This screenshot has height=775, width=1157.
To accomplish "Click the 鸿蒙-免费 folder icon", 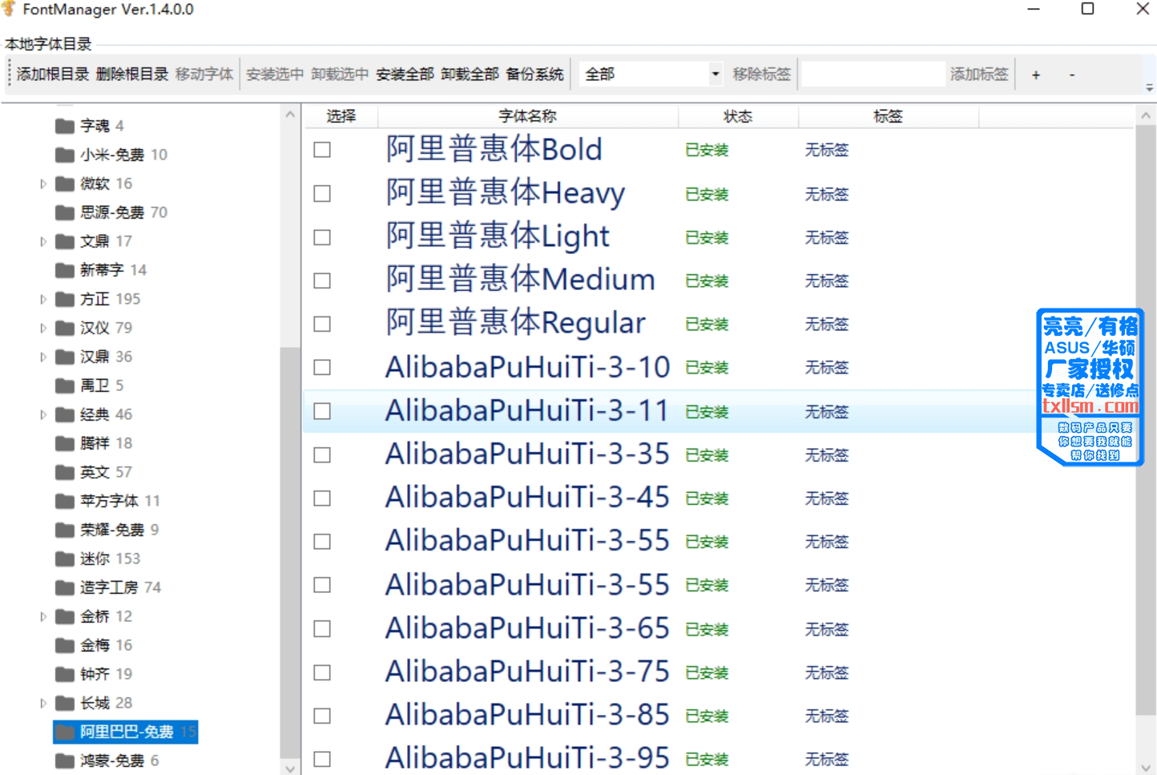I will (x=65, y=761).
